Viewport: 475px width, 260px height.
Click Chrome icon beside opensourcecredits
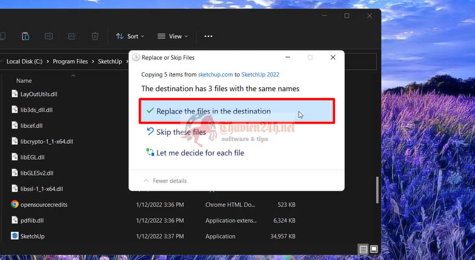tap(14, 205)
